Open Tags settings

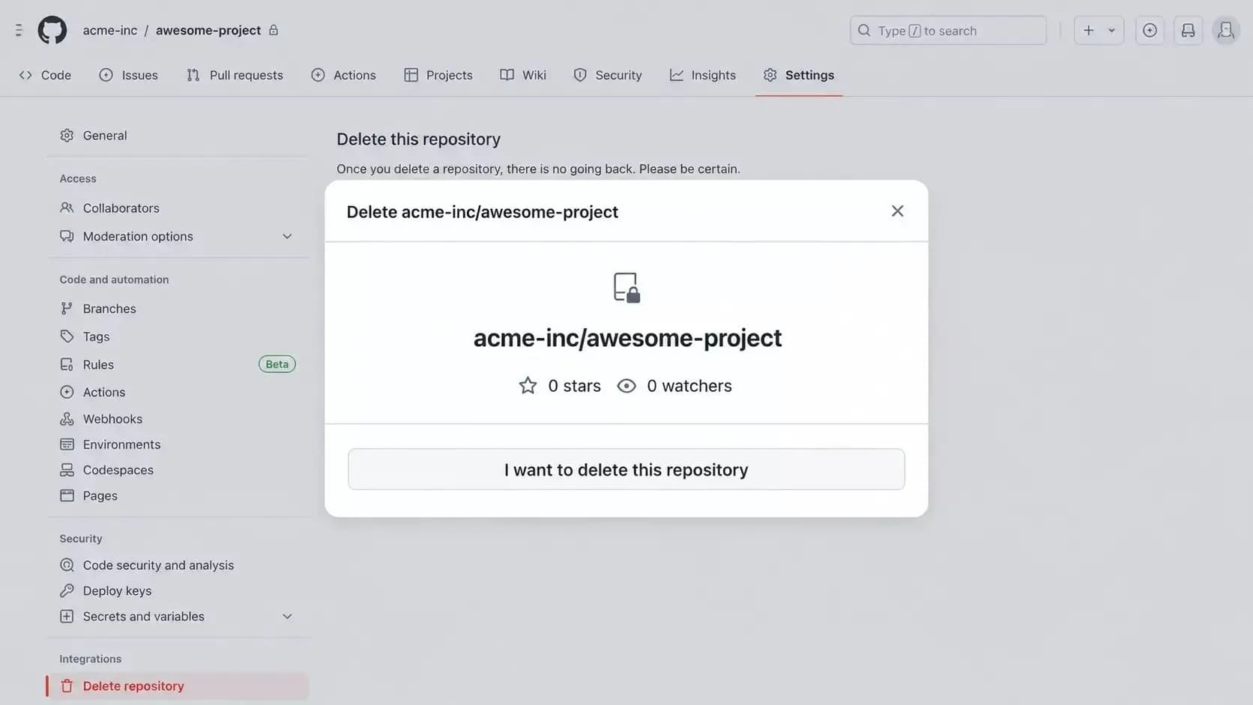[x=178, y=337]
